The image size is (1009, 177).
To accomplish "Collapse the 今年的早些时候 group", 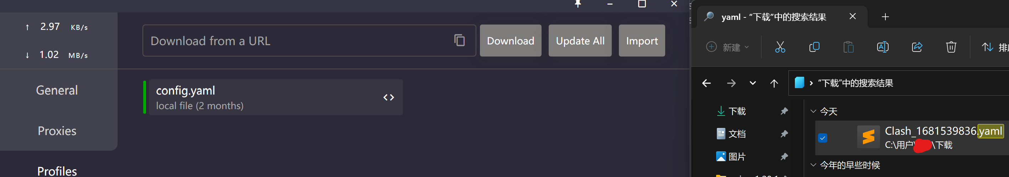I will (x=813, y=165).
